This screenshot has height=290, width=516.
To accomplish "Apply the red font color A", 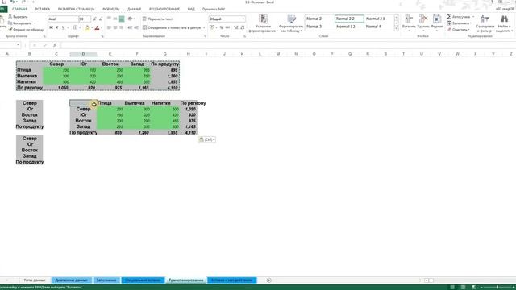I will pos(97,28).
